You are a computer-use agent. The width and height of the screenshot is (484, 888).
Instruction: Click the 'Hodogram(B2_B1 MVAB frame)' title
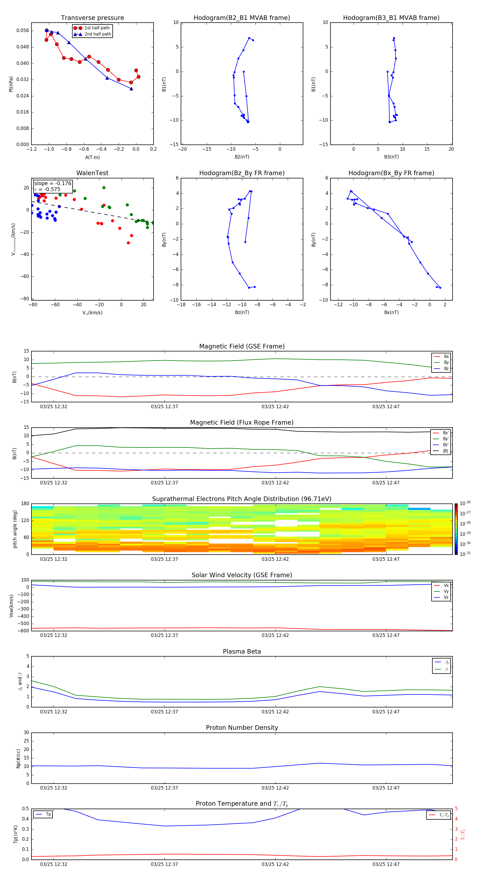click(x=242, y=18)
